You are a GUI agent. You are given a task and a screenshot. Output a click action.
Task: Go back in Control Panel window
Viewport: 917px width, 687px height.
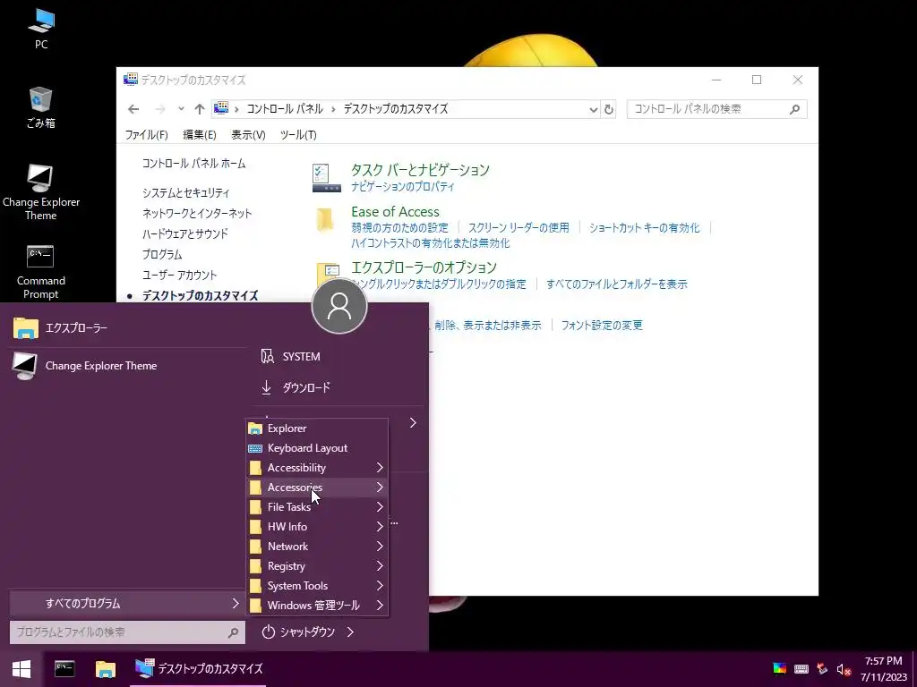(x=133, y=109)
